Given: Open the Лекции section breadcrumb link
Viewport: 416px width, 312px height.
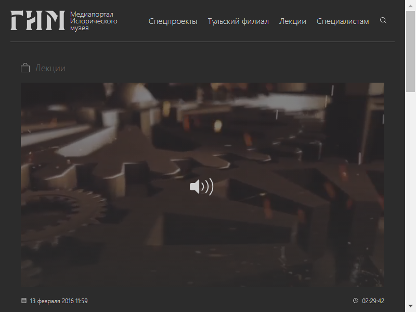Looking at the screenshot, I should (50, 68).
